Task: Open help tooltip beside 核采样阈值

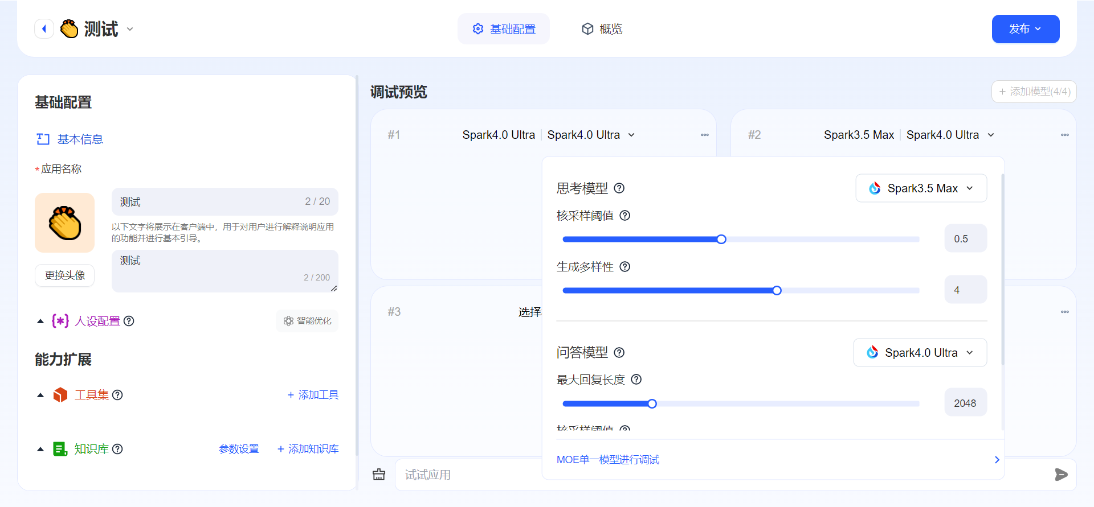Action: coord(625,216)
